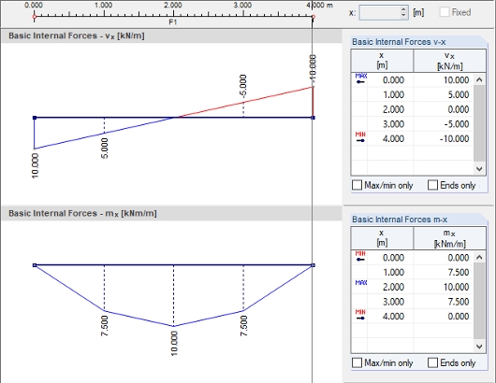Select x cell 2.000 in m-x table
The height and width of the screenshot is (383, 496).
click(393, 287)
